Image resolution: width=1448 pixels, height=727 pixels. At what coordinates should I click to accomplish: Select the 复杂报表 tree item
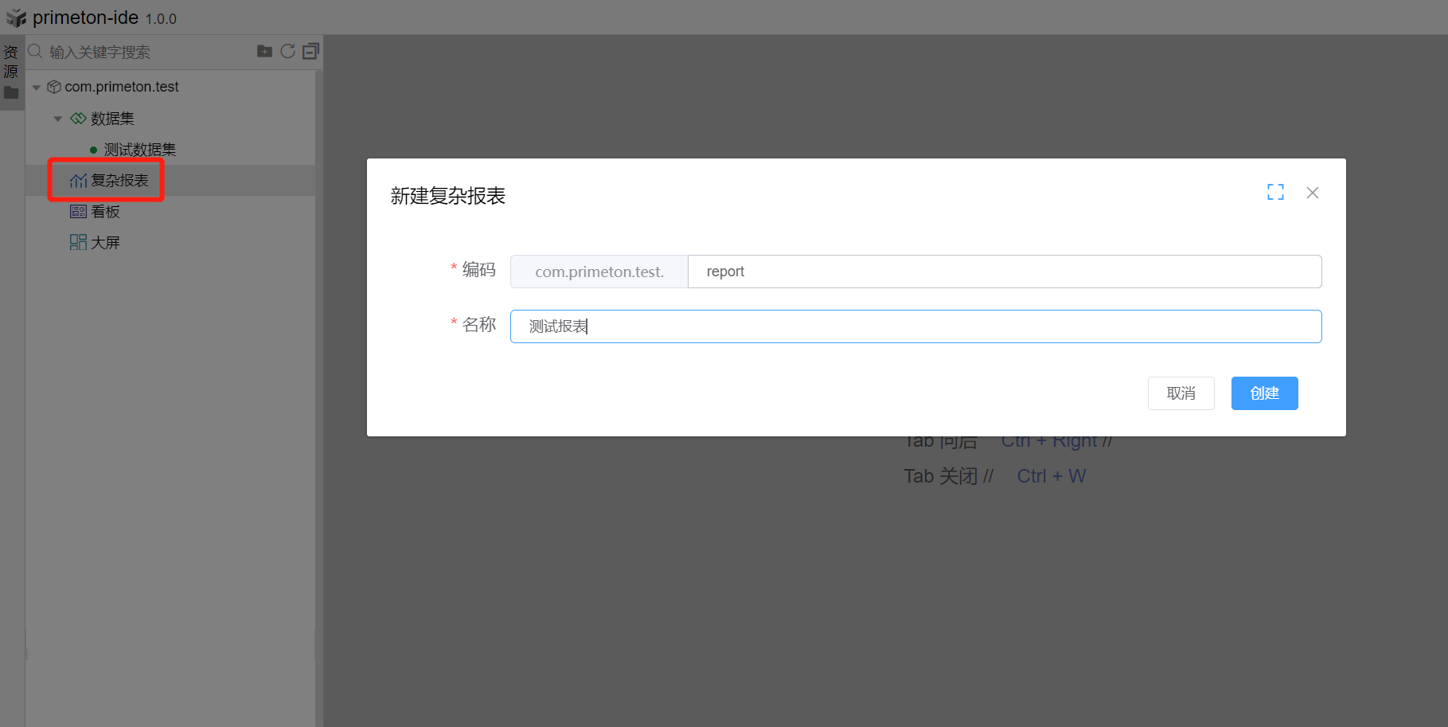point(119,181)
